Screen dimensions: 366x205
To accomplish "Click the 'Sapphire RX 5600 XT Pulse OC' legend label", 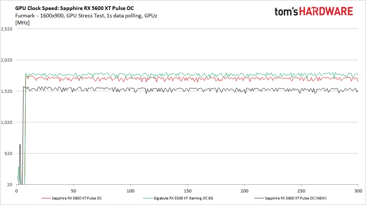I will (77, 198).
